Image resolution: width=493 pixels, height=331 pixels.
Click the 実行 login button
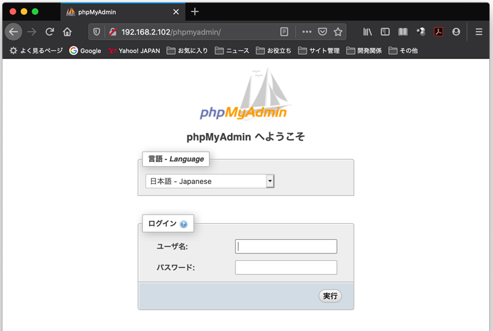330,296
